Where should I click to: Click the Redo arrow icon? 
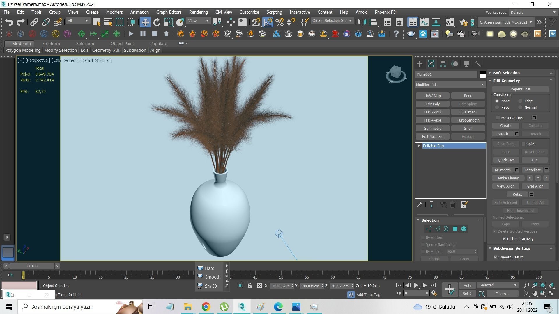tap(20, 22)
